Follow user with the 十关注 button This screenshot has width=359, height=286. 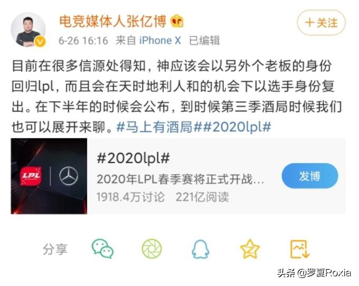321,23
